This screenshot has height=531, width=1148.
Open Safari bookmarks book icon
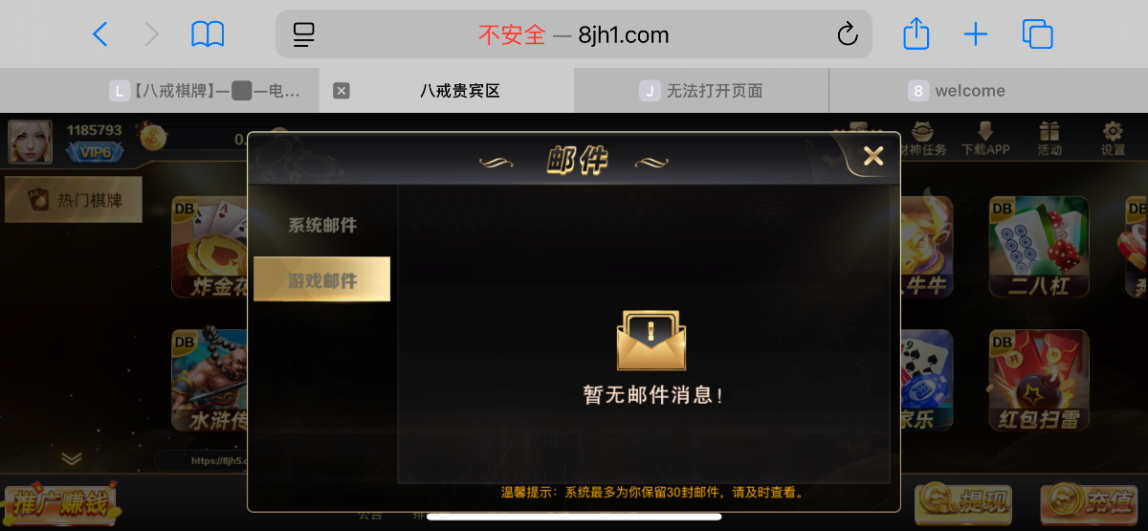coord(208,35)
